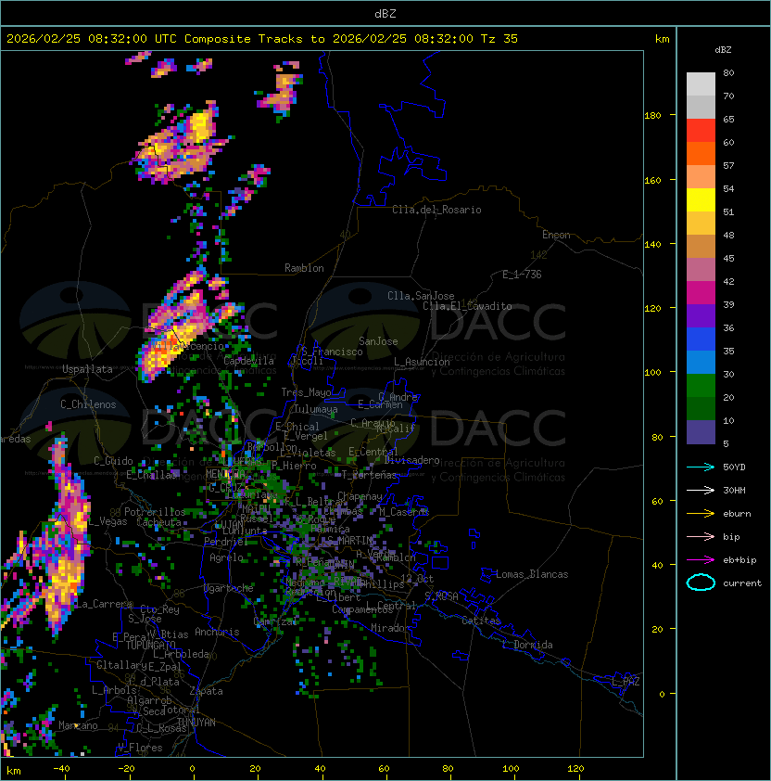Click the 'Ramblon' label north of map center
771x781 pixels.
point(304,268)
